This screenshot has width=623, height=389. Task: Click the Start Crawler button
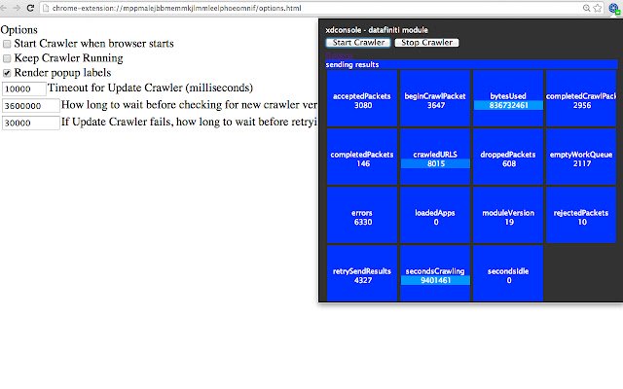pos(358,43)
